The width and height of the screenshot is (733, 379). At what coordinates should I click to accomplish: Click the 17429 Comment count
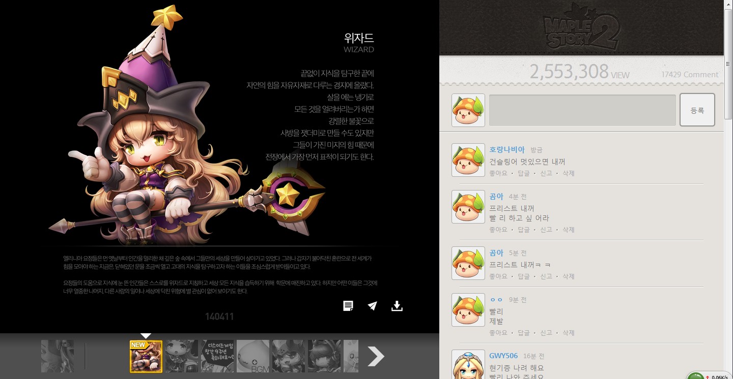point(690,74)
